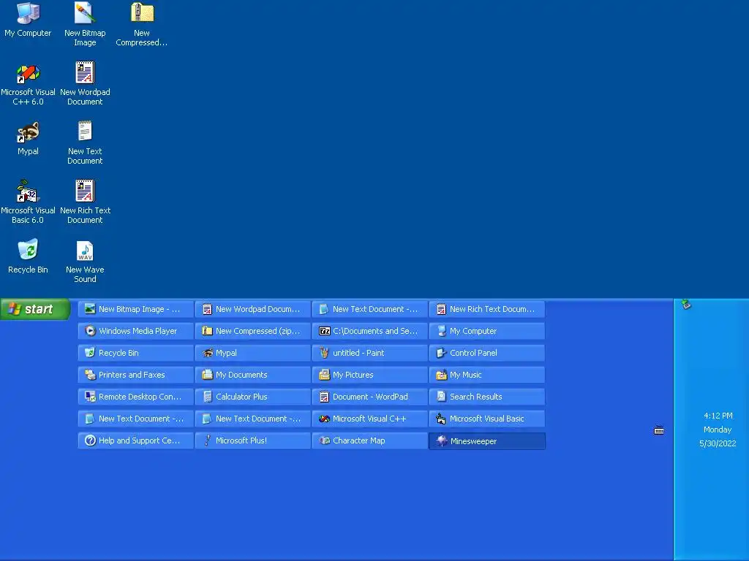The width and height of the screenshot is (749, 561).
Task: Select the New Text Document desktop icon
Action: [85, 143]
